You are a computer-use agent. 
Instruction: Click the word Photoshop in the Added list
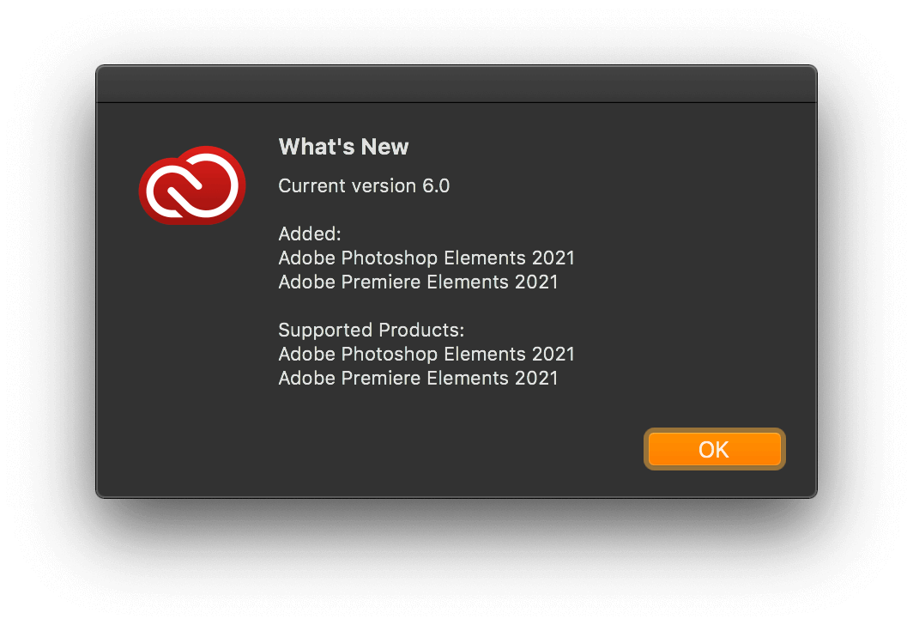[x=390, y=258]
